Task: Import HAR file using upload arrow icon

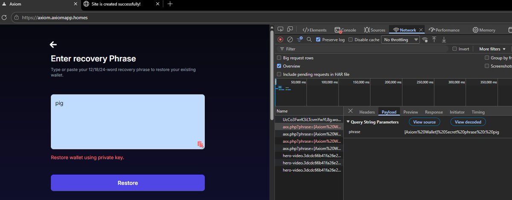Action: 434,39
